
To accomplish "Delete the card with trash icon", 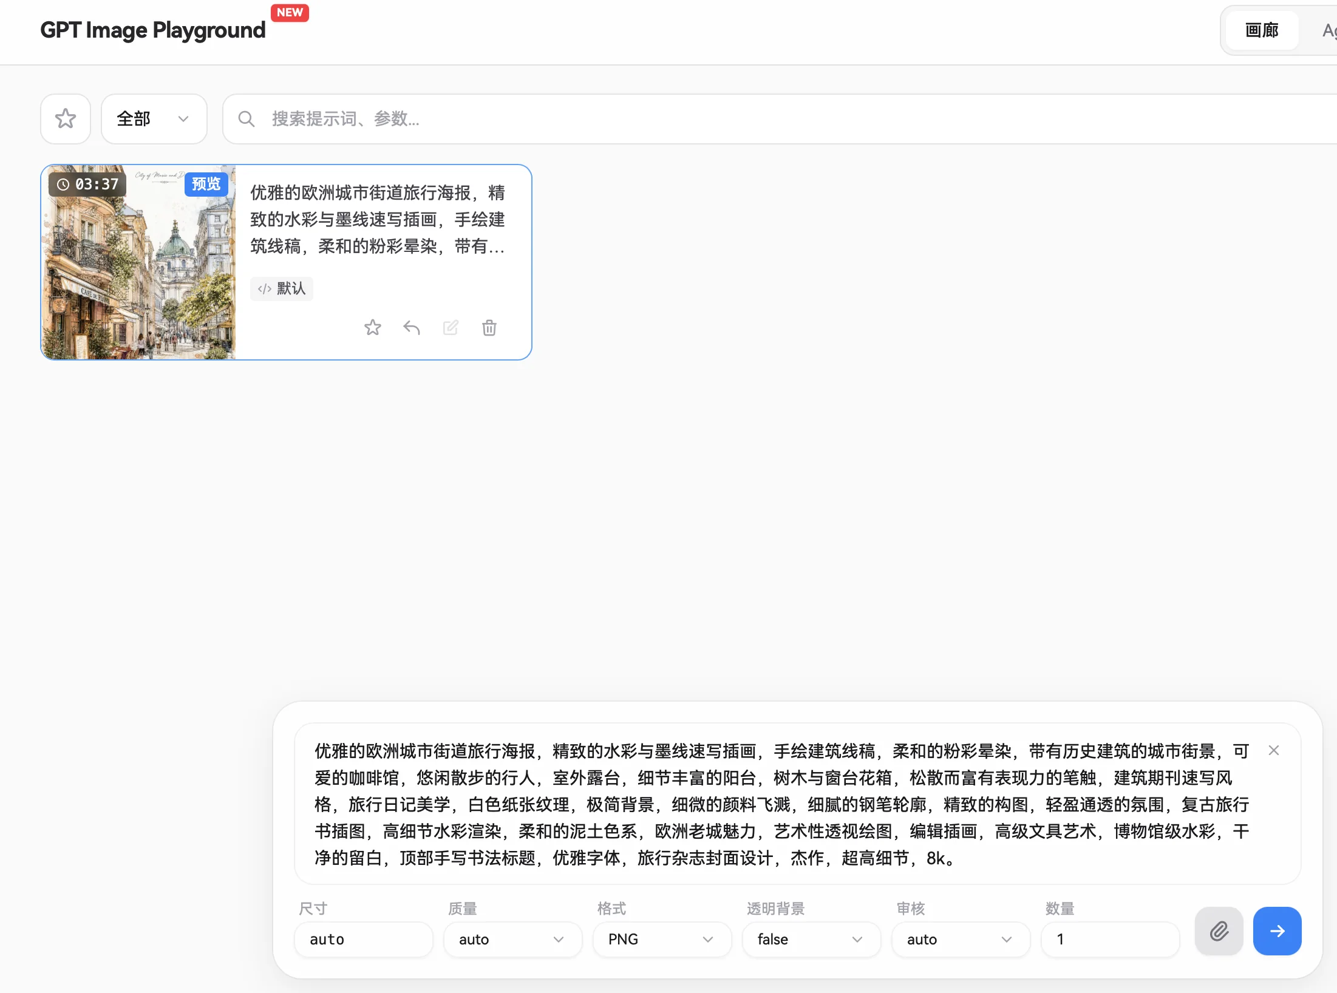I will (x=489, y=328).
